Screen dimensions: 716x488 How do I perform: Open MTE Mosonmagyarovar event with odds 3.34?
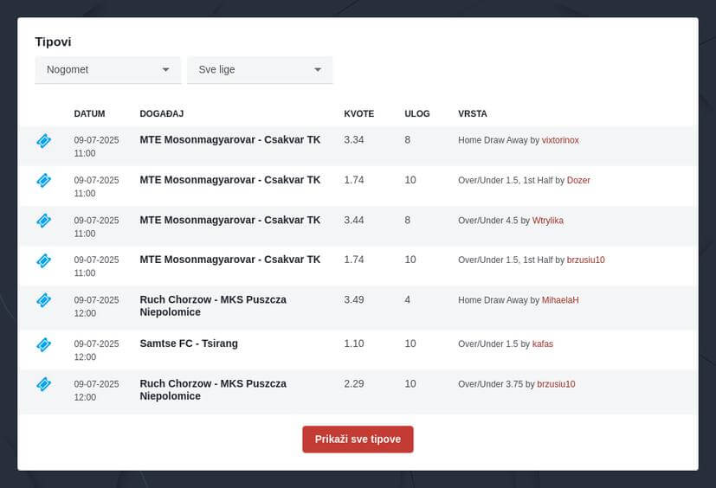(230, 139)
